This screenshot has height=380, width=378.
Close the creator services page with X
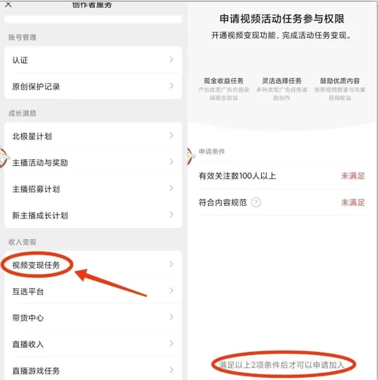[8, 4]
